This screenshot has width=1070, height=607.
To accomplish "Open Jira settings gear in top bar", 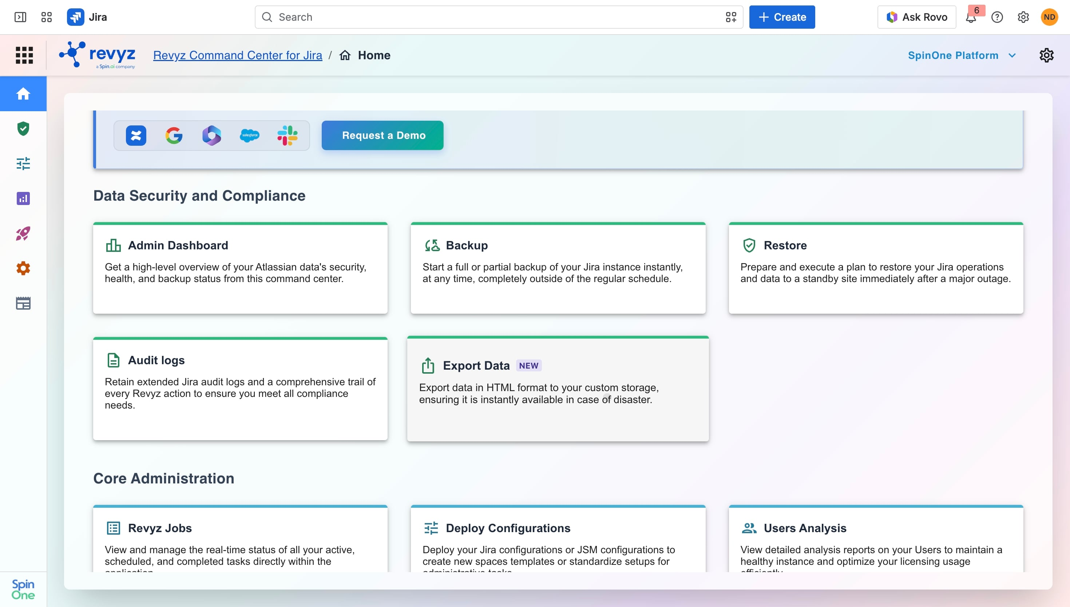I will click(x=1023, y=17).
